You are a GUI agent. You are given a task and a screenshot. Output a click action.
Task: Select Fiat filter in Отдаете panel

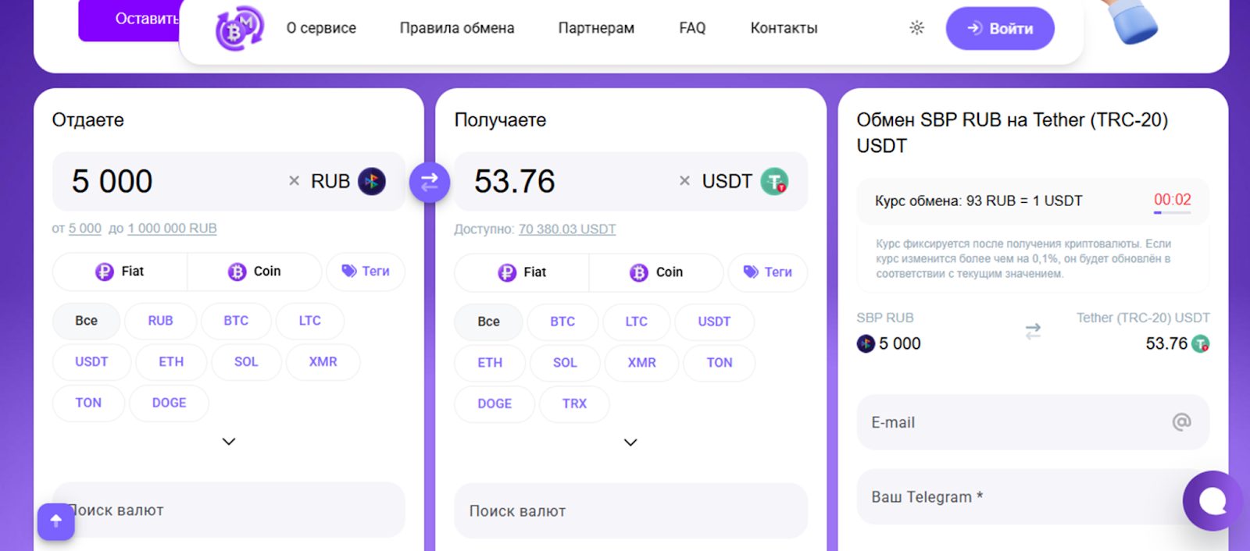coord(120,272)
